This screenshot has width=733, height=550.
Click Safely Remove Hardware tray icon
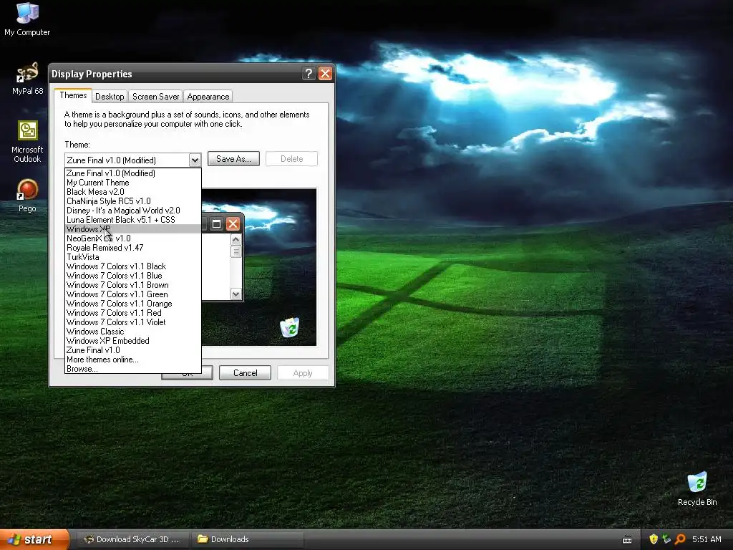coord(666,539)
